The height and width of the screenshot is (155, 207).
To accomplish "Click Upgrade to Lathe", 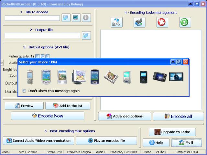I will [x=172, y=132].
